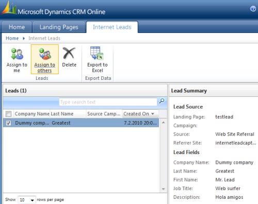258x204 pixels.
Task: Click the list scrollbar up arrow
Action: (164, 123)
